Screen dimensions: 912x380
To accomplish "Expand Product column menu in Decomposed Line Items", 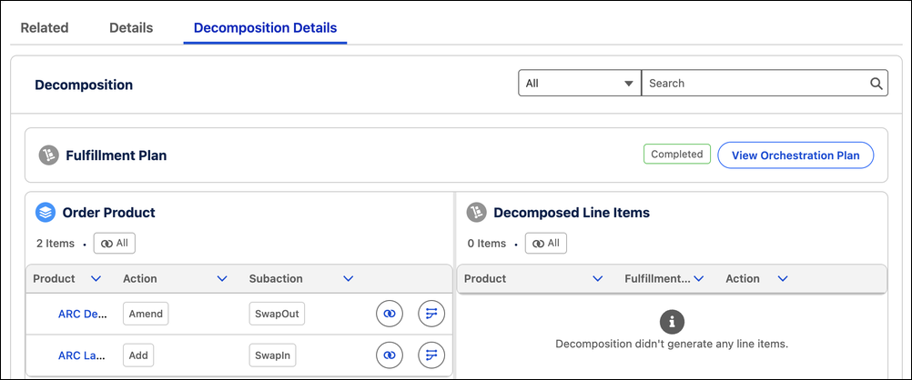I will click(x=597, y=279).
